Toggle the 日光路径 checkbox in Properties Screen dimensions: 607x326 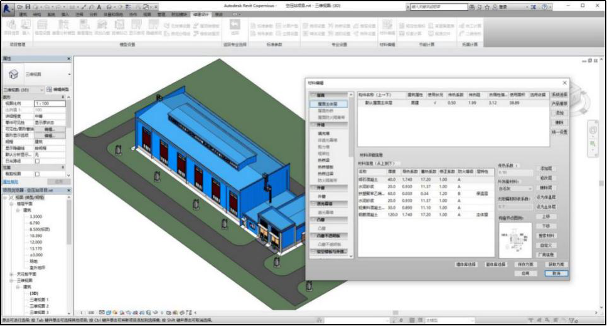[x=37, y=160]
